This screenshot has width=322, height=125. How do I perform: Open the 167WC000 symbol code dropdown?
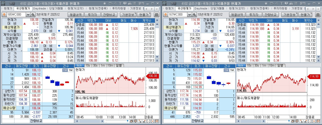click(189, 15)
